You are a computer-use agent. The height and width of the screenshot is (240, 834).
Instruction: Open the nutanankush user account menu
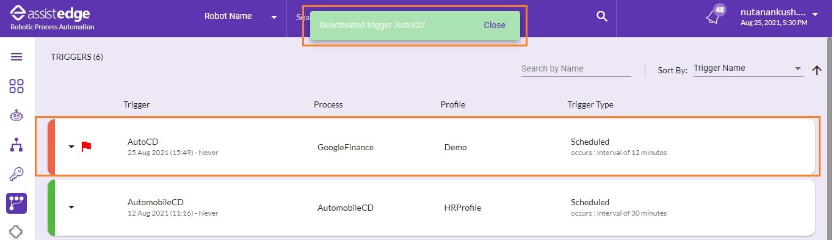(779, 16)
